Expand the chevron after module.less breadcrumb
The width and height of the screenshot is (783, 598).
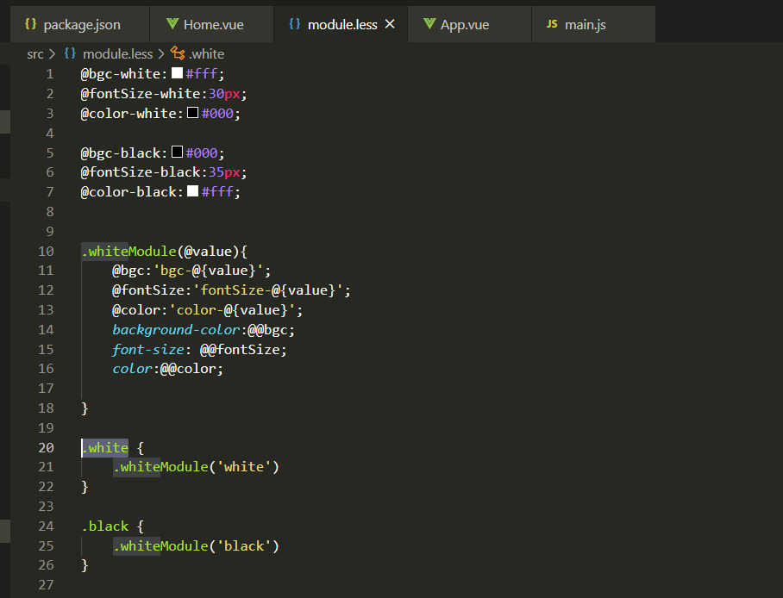[x=160, y=54]
